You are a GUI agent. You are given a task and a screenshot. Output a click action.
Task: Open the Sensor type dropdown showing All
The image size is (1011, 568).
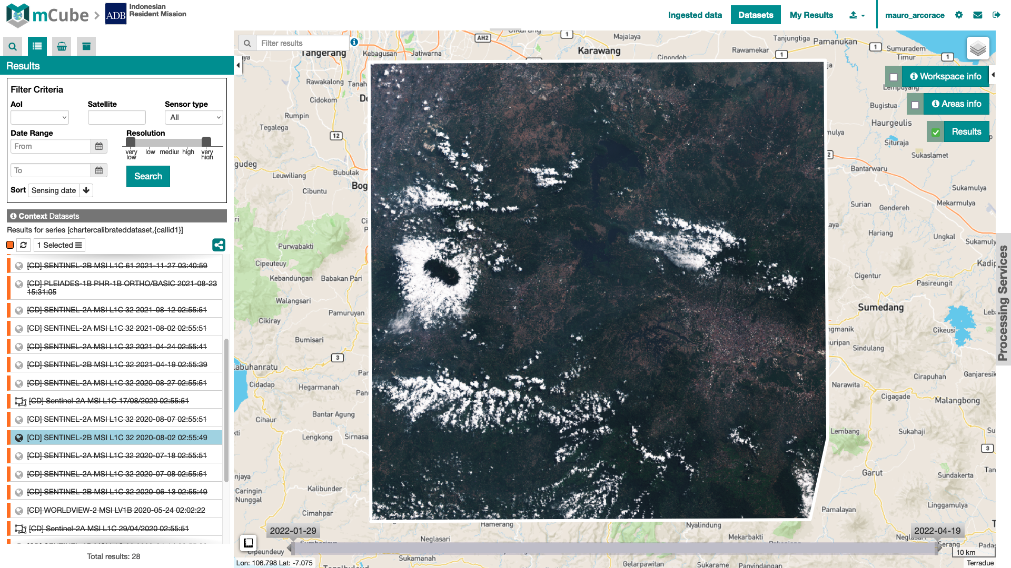[194, 117]
